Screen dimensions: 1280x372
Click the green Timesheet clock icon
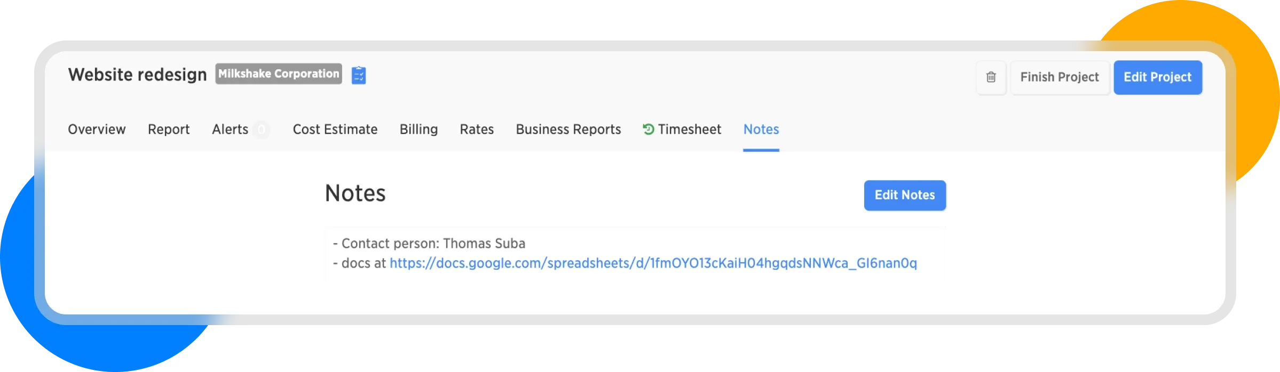[x=648, y=129]
